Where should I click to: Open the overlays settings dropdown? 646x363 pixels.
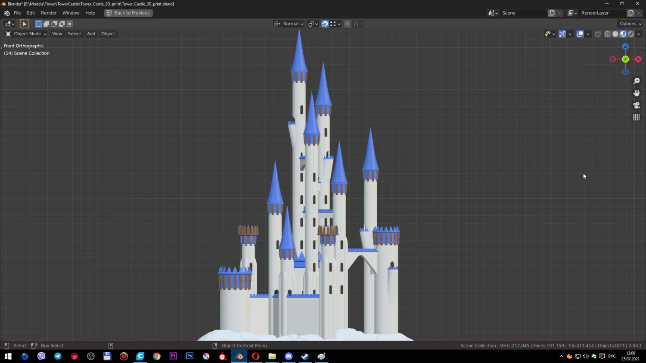pos(588,34)
